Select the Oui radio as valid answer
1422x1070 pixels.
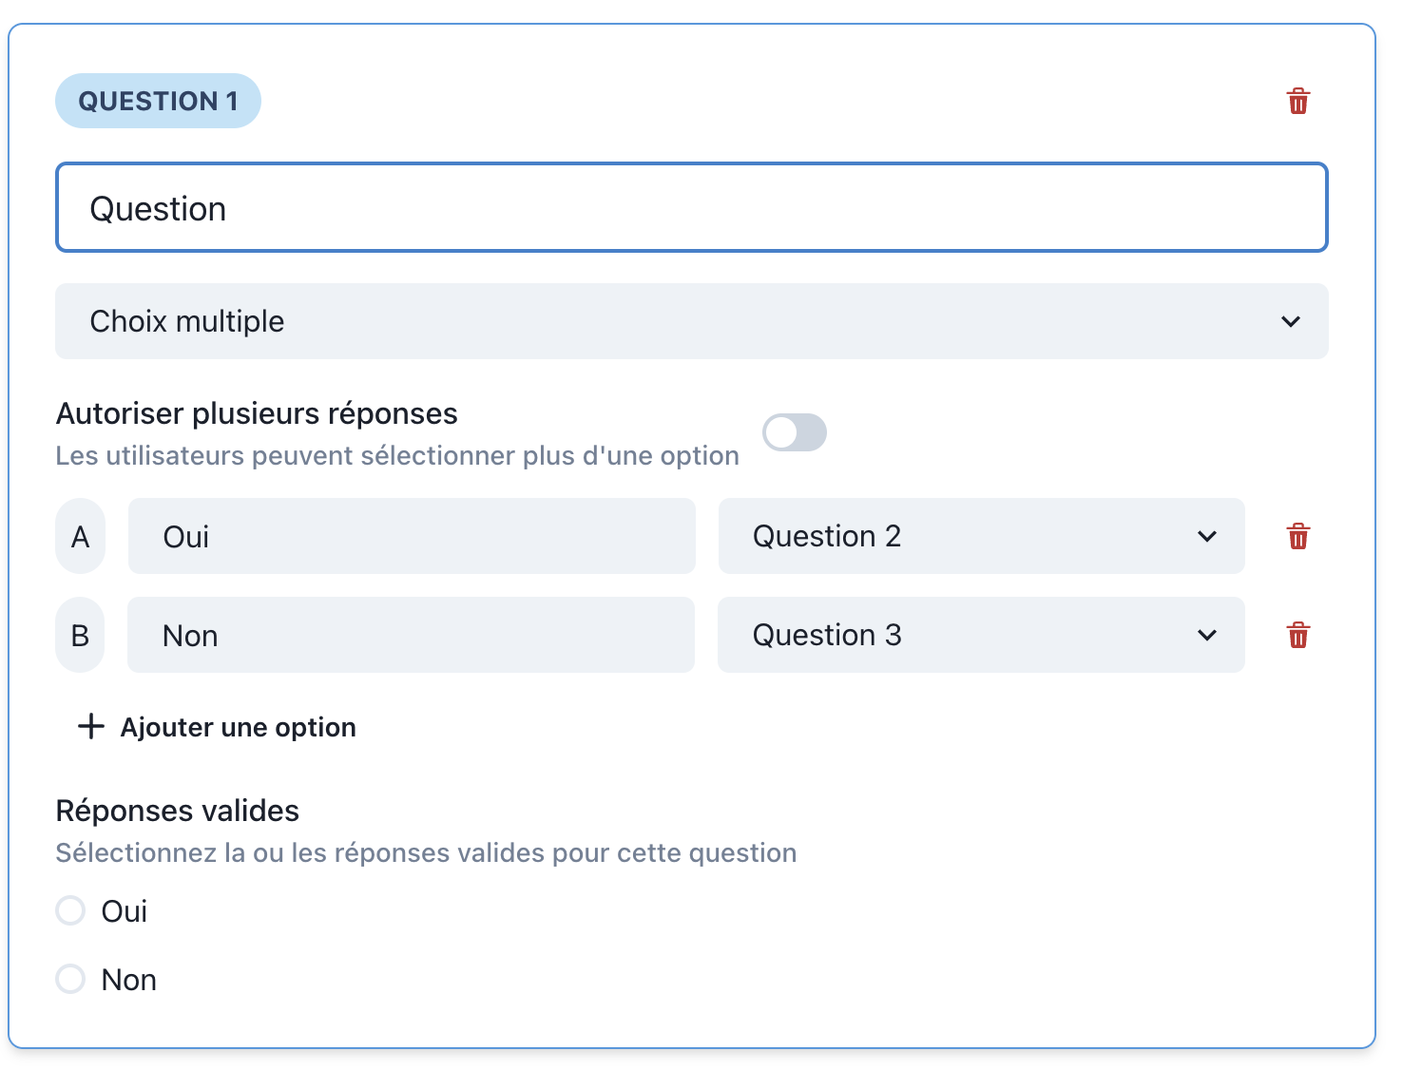(71, 910)
